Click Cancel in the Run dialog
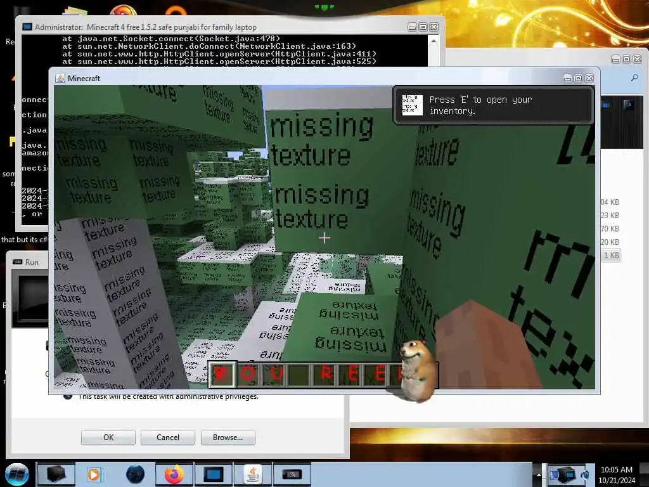Image resolution: width=649 pixels, height=487 pixels. pyautogui.click(x=168, y=438)
